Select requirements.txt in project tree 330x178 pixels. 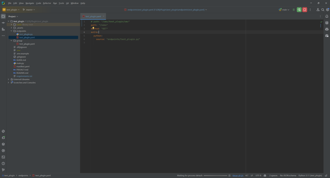[x=24, y=76]
